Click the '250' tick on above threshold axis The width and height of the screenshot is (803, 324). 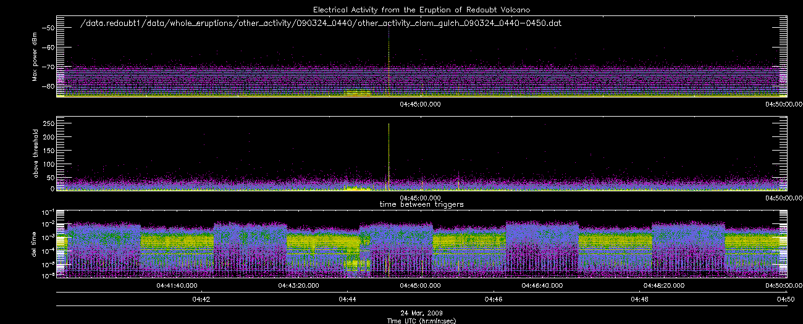coord(48,124)
